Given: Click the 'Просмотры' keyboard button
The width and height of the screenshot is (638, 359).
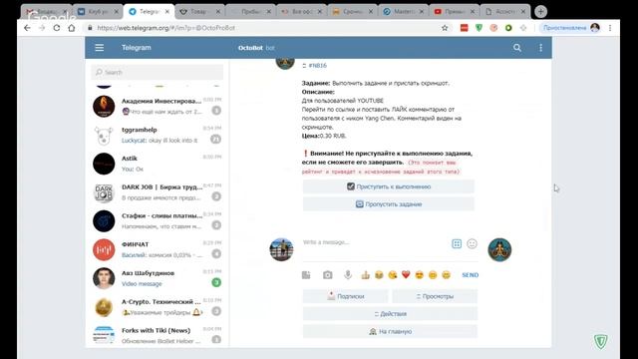Looking at the screenshot, I should (x=435, y=296).
